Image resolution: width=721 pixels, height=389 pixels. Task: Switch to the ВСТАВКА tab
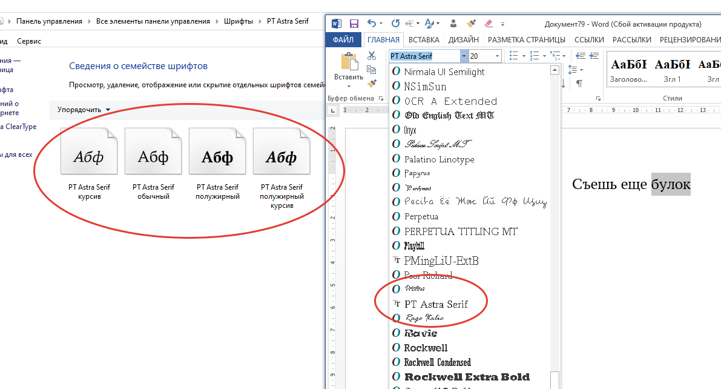click(x=424, y=39)
